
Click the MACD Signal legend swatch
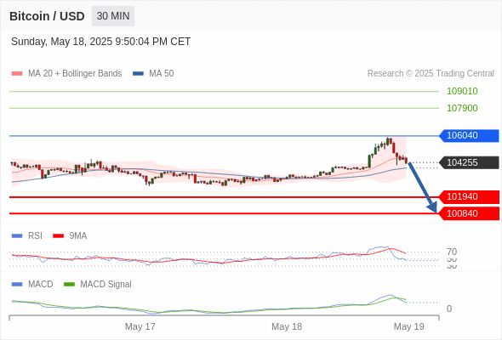(x=69, y=285)
